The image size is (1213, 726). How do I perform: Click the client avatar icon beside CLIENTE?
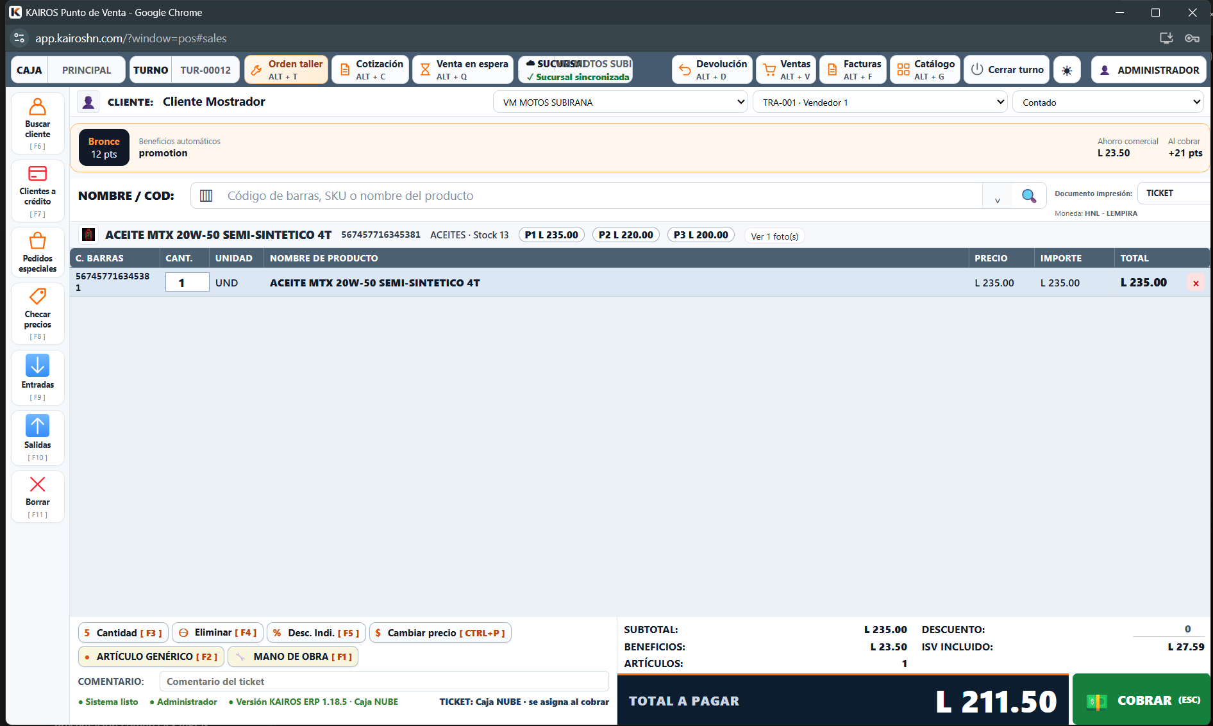pos(88,102)
